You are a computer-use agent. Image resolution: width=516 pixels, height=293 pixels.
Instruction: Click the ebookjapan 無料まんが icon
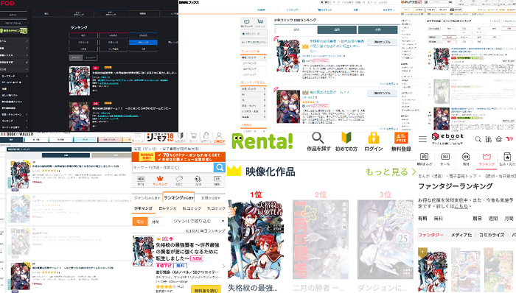coord(425,156)
